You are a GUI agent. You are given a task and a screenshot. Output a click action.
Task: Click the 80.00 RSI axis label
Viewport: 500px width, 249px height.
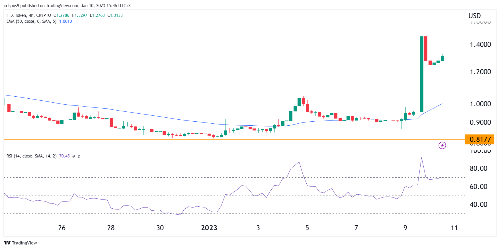(x=479, y=169)
